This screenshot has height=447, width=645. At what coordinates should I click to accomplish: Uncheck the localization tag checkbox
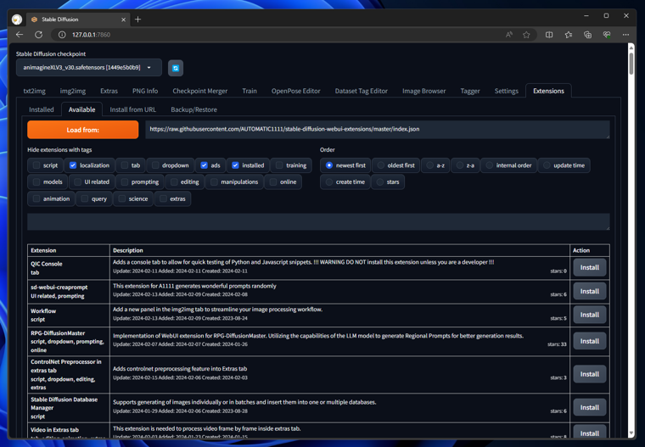(73, 165)
